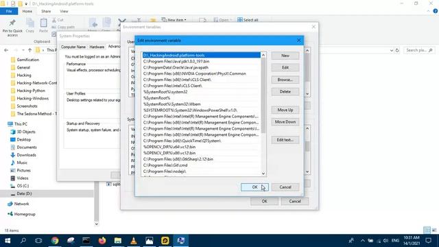
Task: Open Explorer help question mark icon
Action: tap(436, 11)
